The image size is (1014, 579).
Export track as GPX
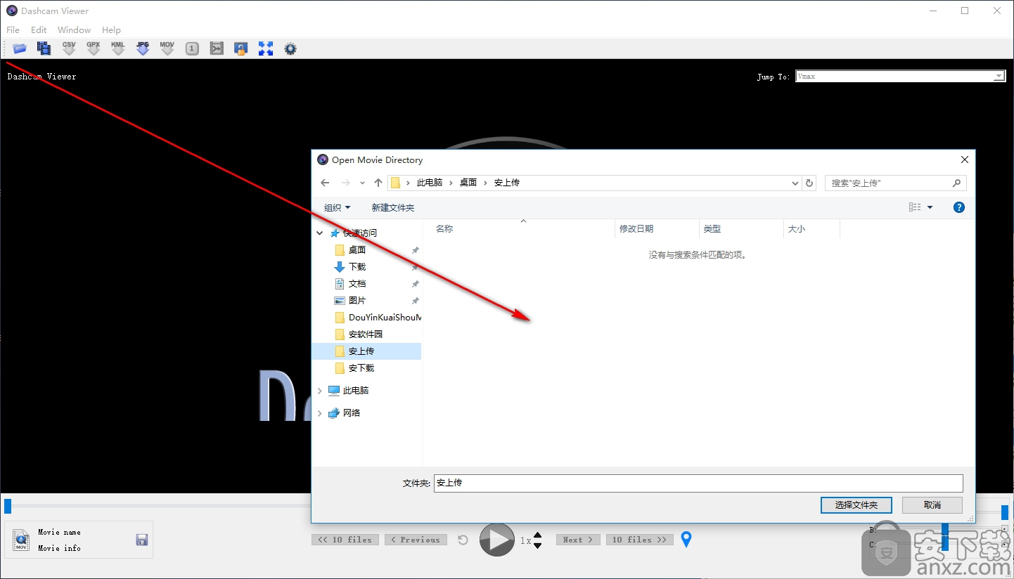point(94,48)
